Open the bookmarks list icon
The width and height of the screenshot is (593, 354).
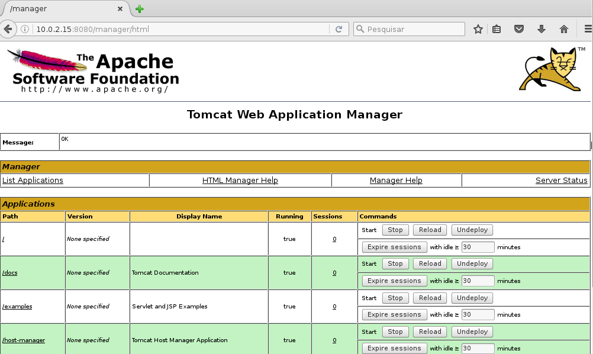(x=497, y=29)
